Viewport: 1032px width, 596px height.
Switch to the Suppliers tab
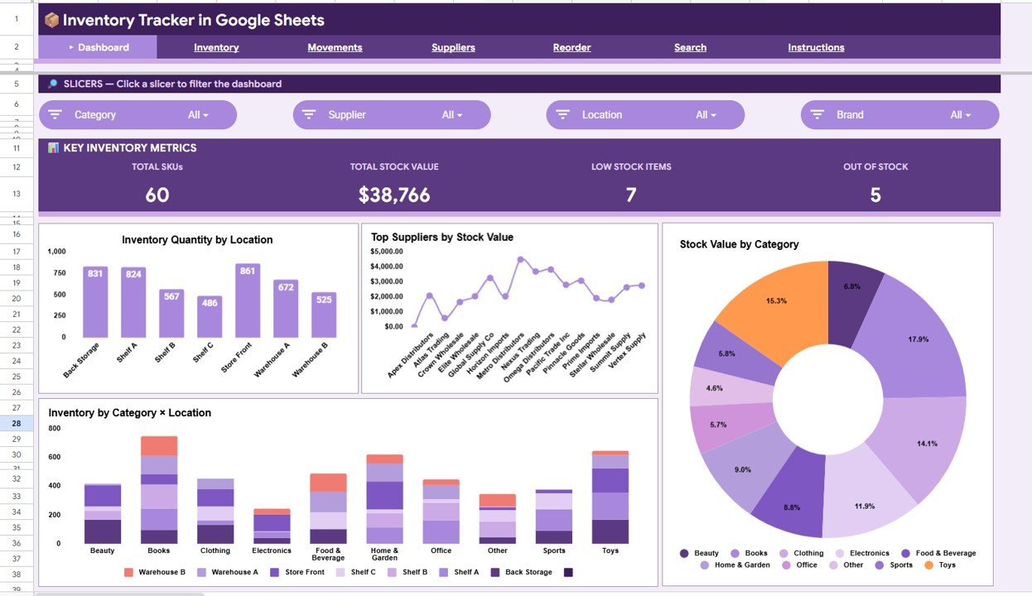coord(453,47)
